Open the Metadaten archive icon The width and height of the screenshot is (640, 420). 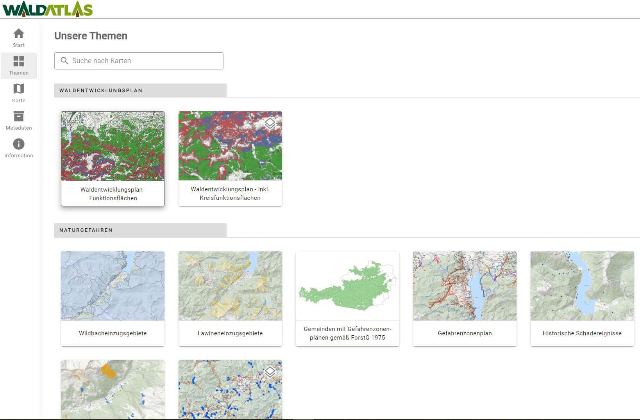coord(18,117)
